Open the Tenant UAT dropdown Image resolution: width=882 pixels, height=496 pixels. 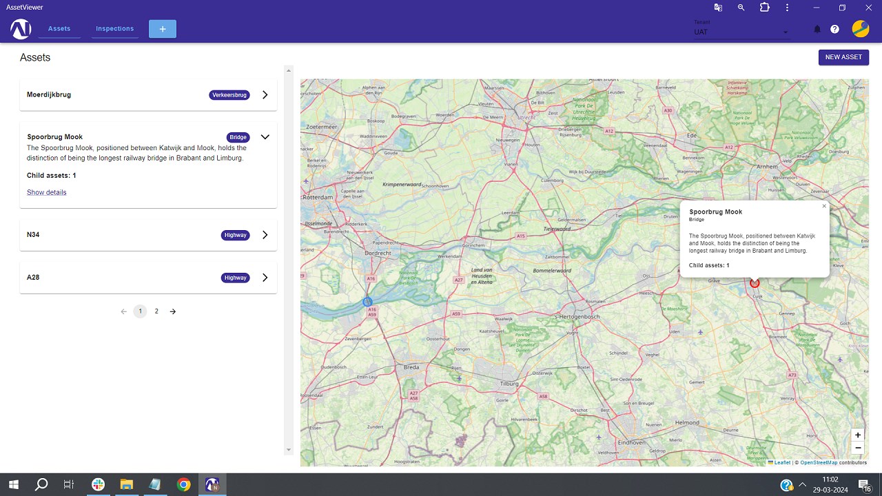(x=741, y=32)
